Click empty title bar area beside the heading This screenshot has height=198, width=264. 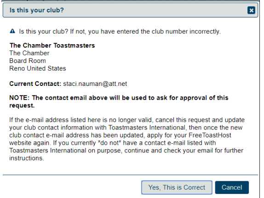[155, 10]
